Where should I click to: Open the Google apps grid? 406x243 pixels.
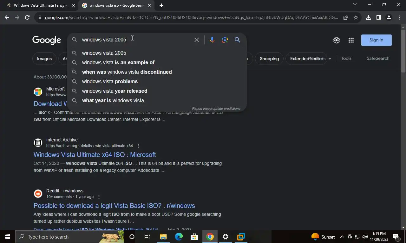pos(351,40)
